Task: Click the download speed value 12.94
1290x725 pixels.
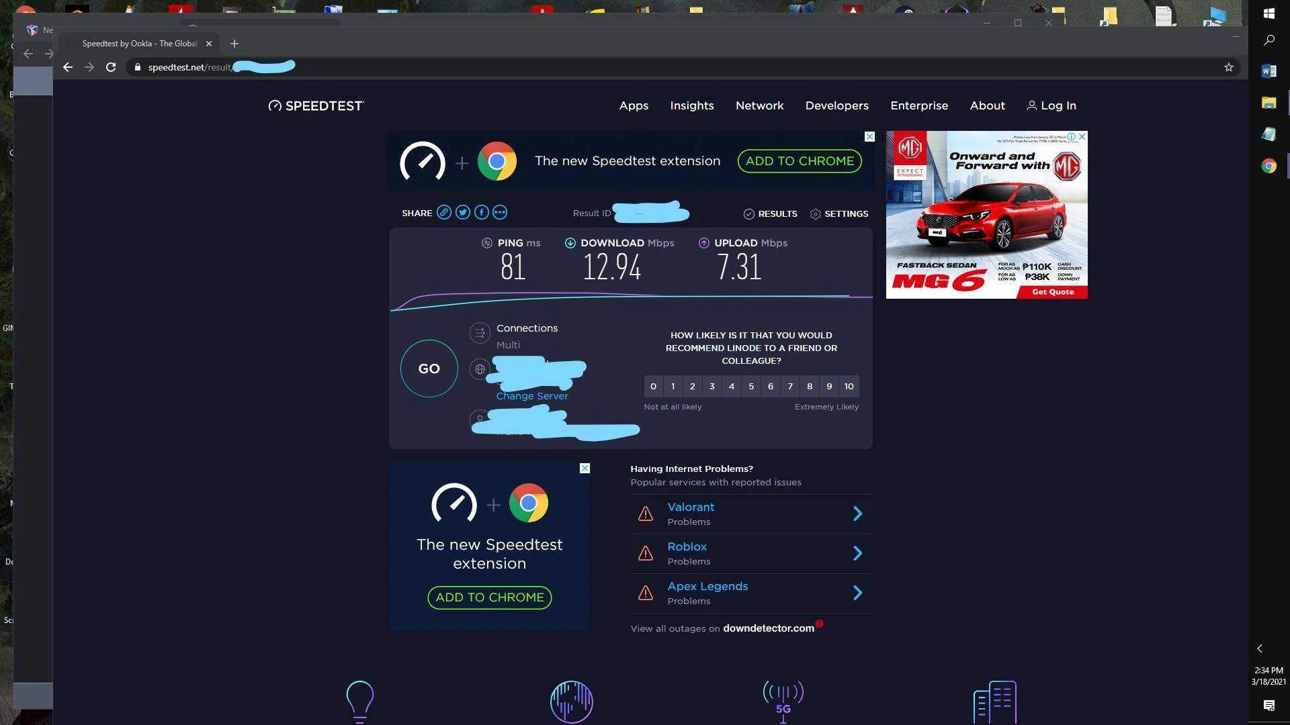Action: point(611,267)
